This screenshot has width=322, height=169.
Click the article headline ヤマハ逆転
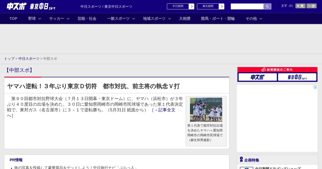pos(93,86)
